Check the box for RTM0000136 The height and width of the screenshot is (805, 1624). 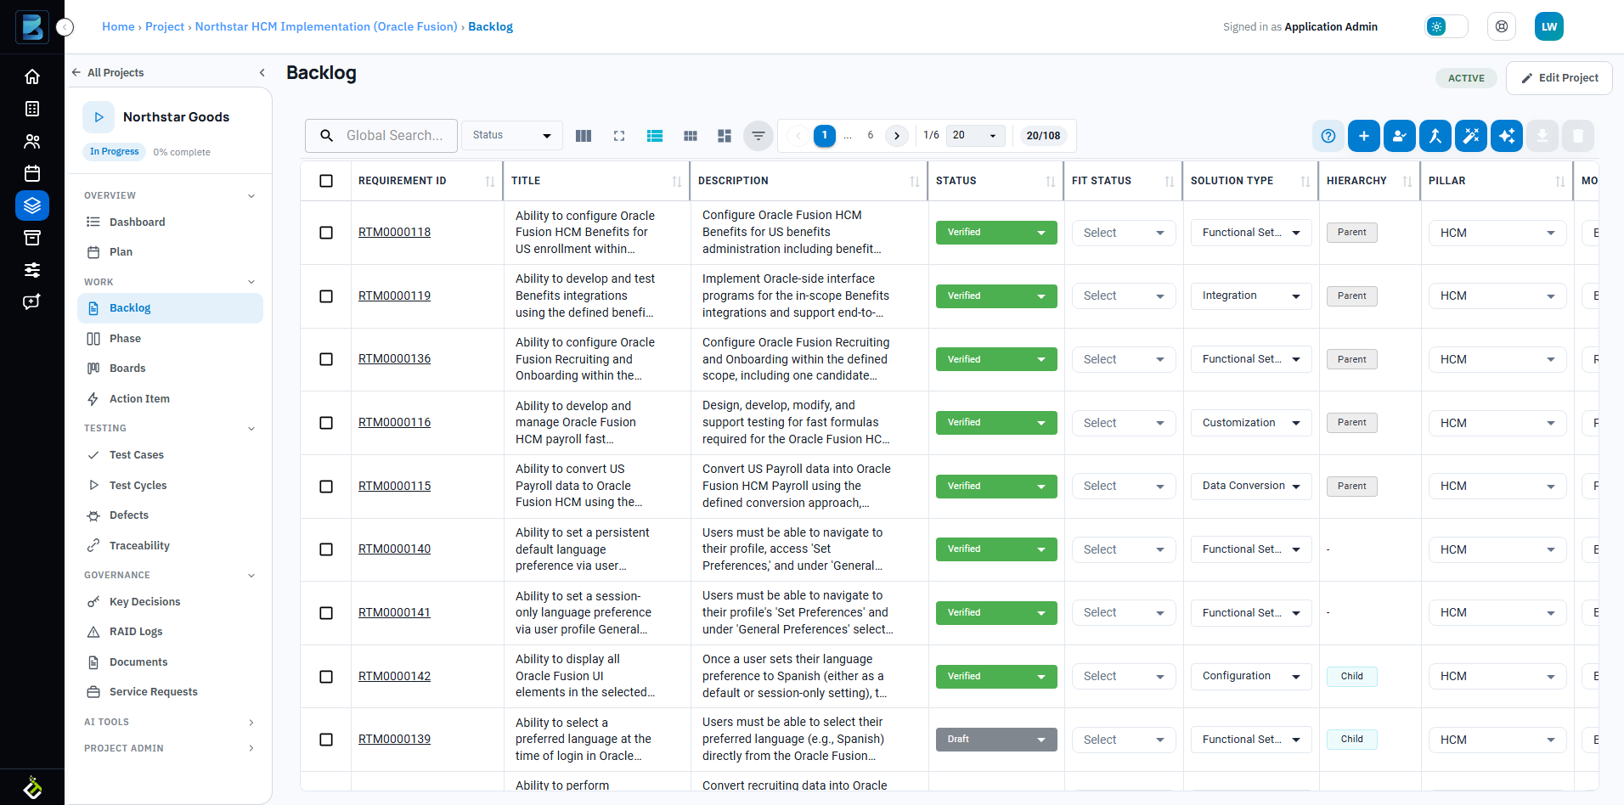pos(326,359)
